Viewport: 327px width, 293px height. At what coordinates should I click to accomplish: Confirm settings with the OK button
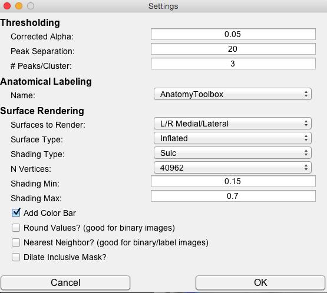point(260,282)
